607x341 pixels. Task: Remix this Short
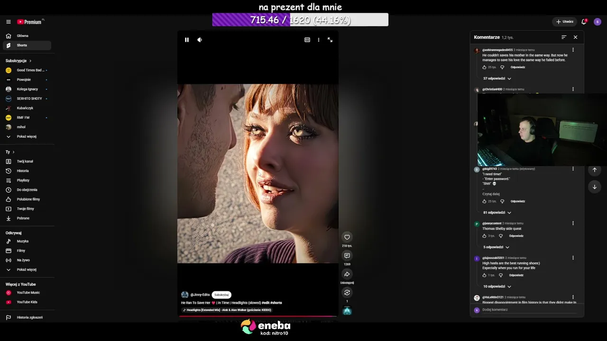point(347,293)
